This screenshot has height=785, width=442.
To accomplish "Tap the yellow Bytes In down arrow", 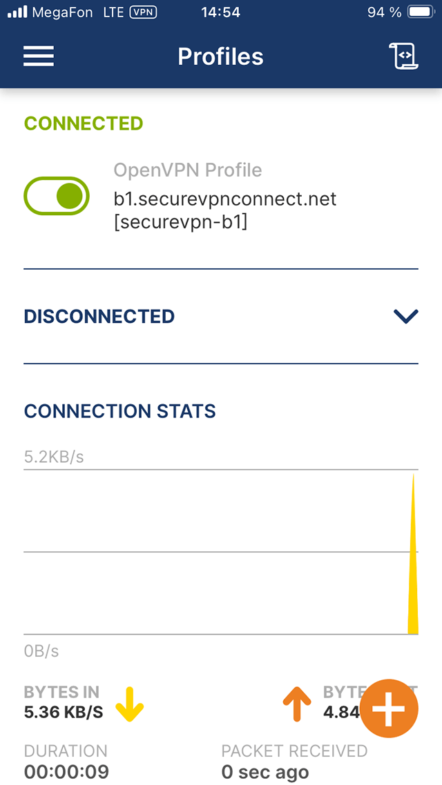I will (129, 704).
